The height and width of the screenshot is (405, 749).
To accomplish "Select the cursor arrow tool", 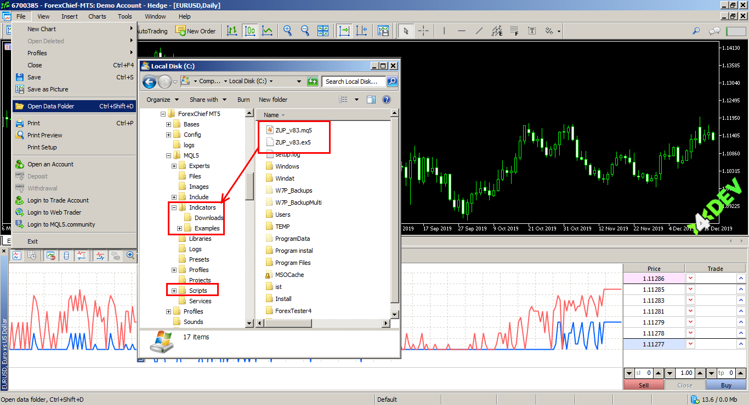I will coord(406,31).
